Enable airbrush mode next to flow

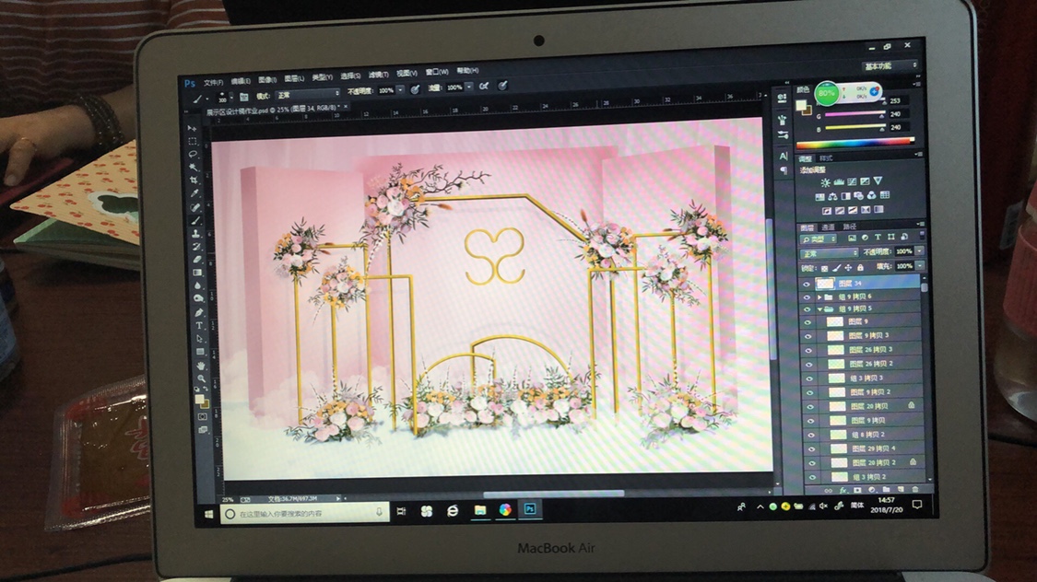[484, 87]
